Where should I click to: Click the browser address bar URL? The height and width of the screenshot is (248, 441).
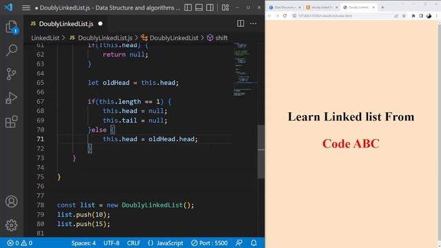pyautogui.click(x=325, y=16)
